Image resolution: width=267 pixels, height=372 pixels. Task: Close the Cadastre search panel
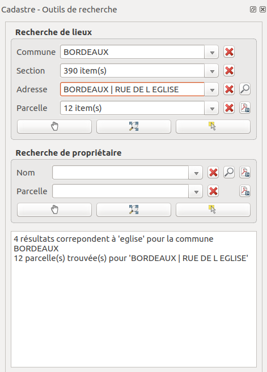point(262,10)
